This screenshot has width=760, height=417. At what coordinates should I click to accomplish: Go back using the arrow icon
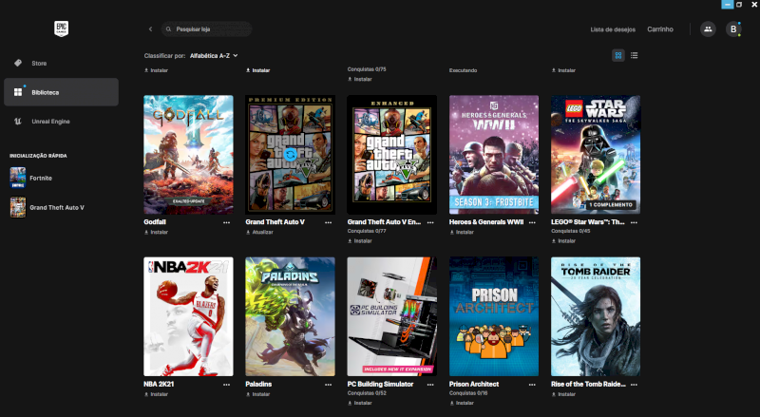(x=150, y=29)
